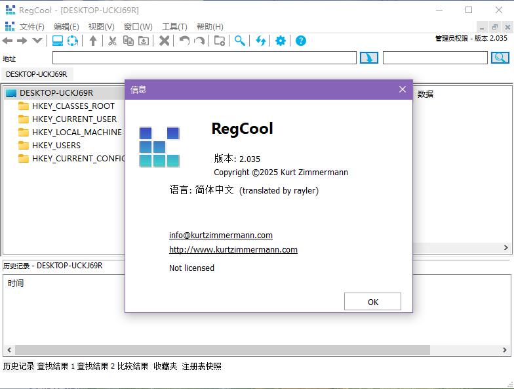
Task: Select the HKEY_CLASSES_ROOT tree node
Action: click(73, 106)
